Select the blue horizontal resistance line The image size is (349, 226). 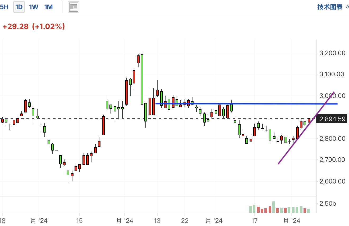pos(246,104)
